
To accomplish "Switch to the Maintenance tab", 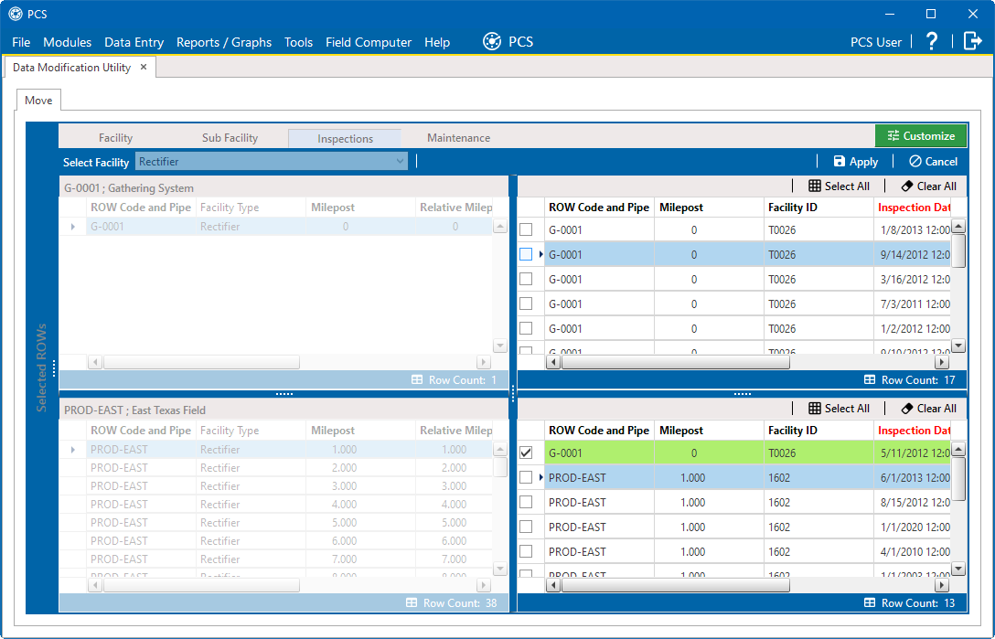I will [458, 138].
